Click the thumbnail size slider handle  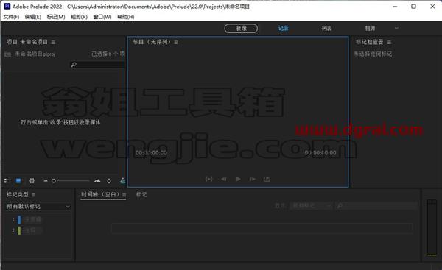pyautogui.click(x=54, y=181)
